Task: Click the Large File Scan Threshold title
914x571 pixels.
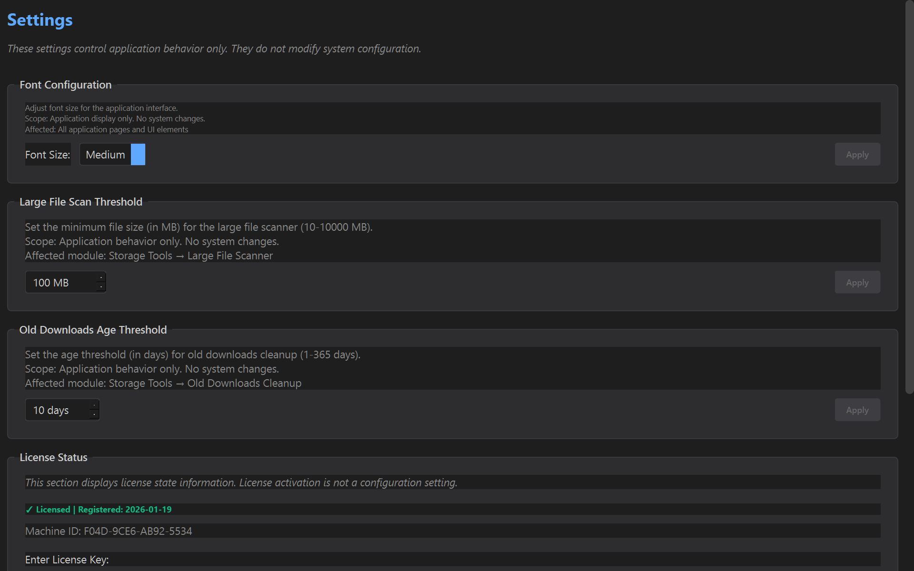Action: [x=81, y=202]
